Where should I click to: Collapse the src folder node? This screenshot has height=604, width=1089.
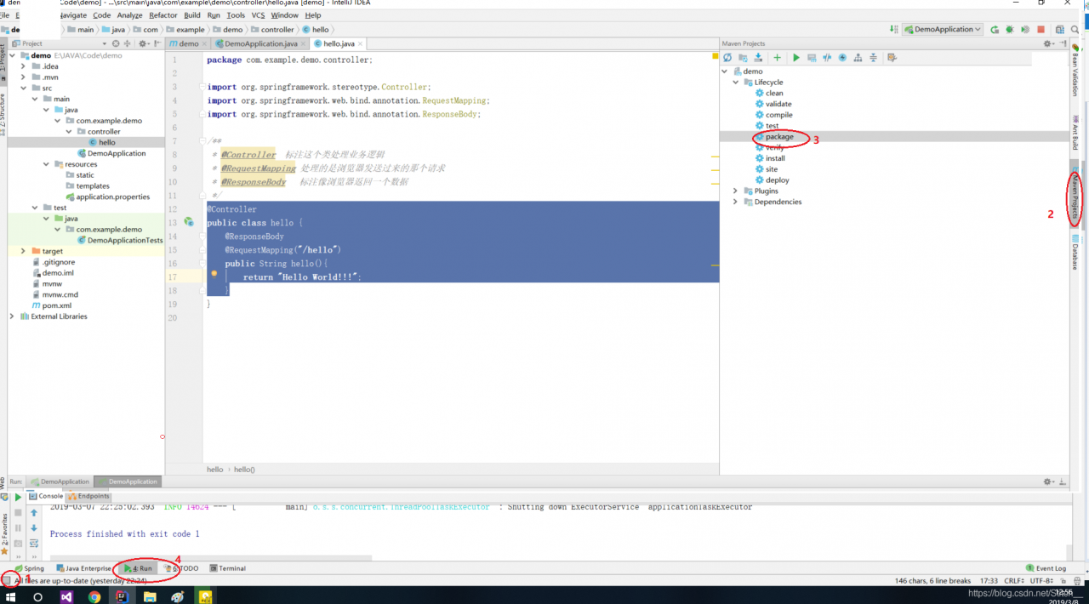tap(23, 88)
